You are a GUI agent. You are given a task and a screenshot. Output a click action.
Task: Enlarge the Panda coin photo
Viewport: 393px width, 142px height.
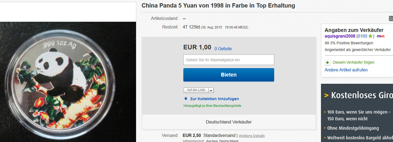(x=67, y=82)
